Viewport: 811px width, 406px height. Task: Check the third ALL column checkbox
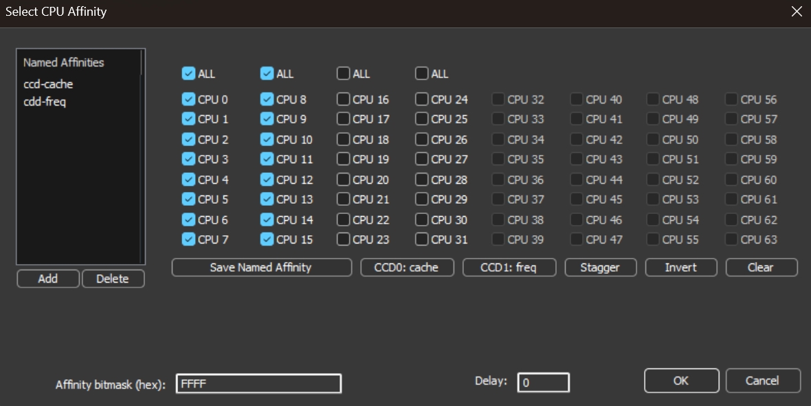[x=343, y=73]
